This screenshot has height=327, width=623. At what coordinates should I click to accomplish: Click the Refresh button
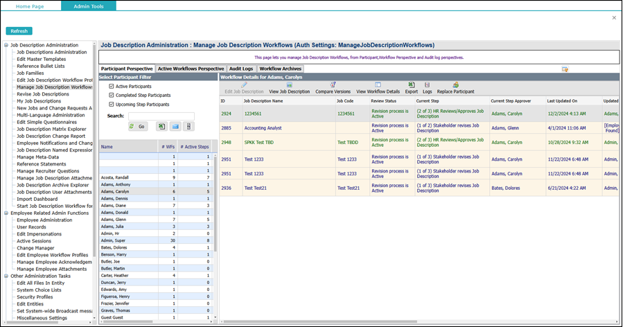pos(19,31)
